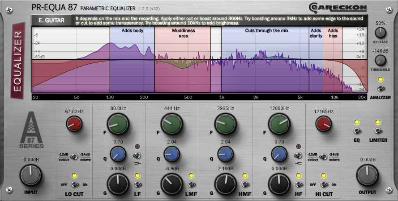Click the LMF frequency green knob
This screenshot has width=398, height=201.
[x=172, y=124]
